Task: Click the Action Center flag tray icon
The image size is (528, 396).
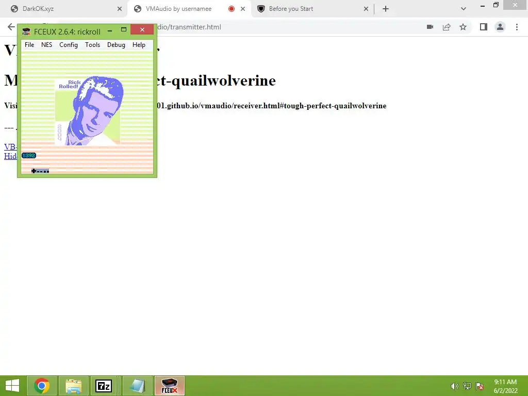Action: click(x=480, y=386)
